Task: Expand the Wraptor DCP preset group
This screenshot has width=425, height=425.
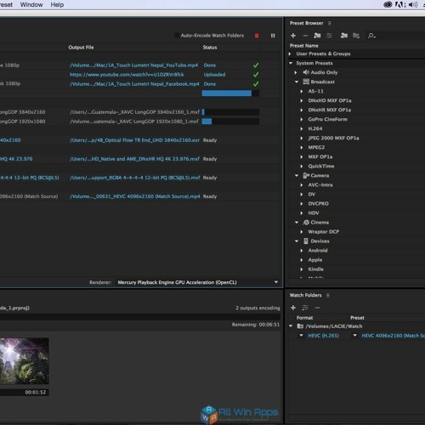Action: coord(302,232)
